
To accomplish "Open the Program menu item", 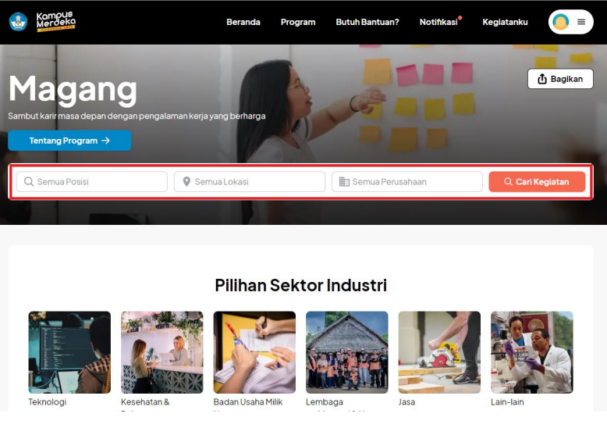I will (298, 22).
